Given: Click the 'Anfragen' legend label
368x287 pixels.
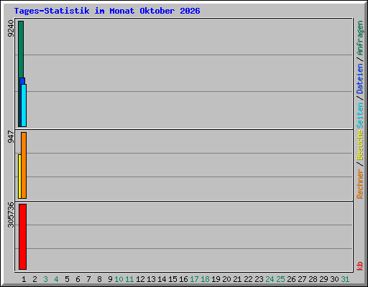Looking at the screenshot, I should click(359, 38).
